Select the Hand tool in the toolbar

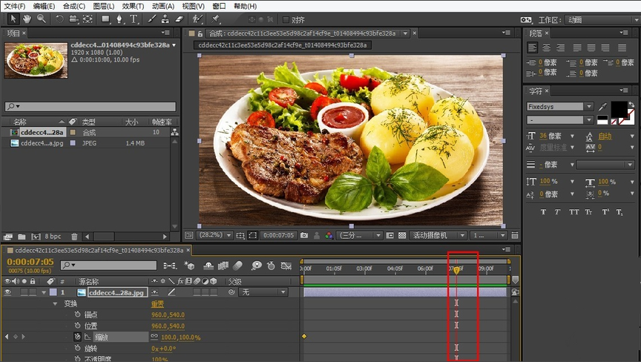pyautogui.click(x=27, y=19)
